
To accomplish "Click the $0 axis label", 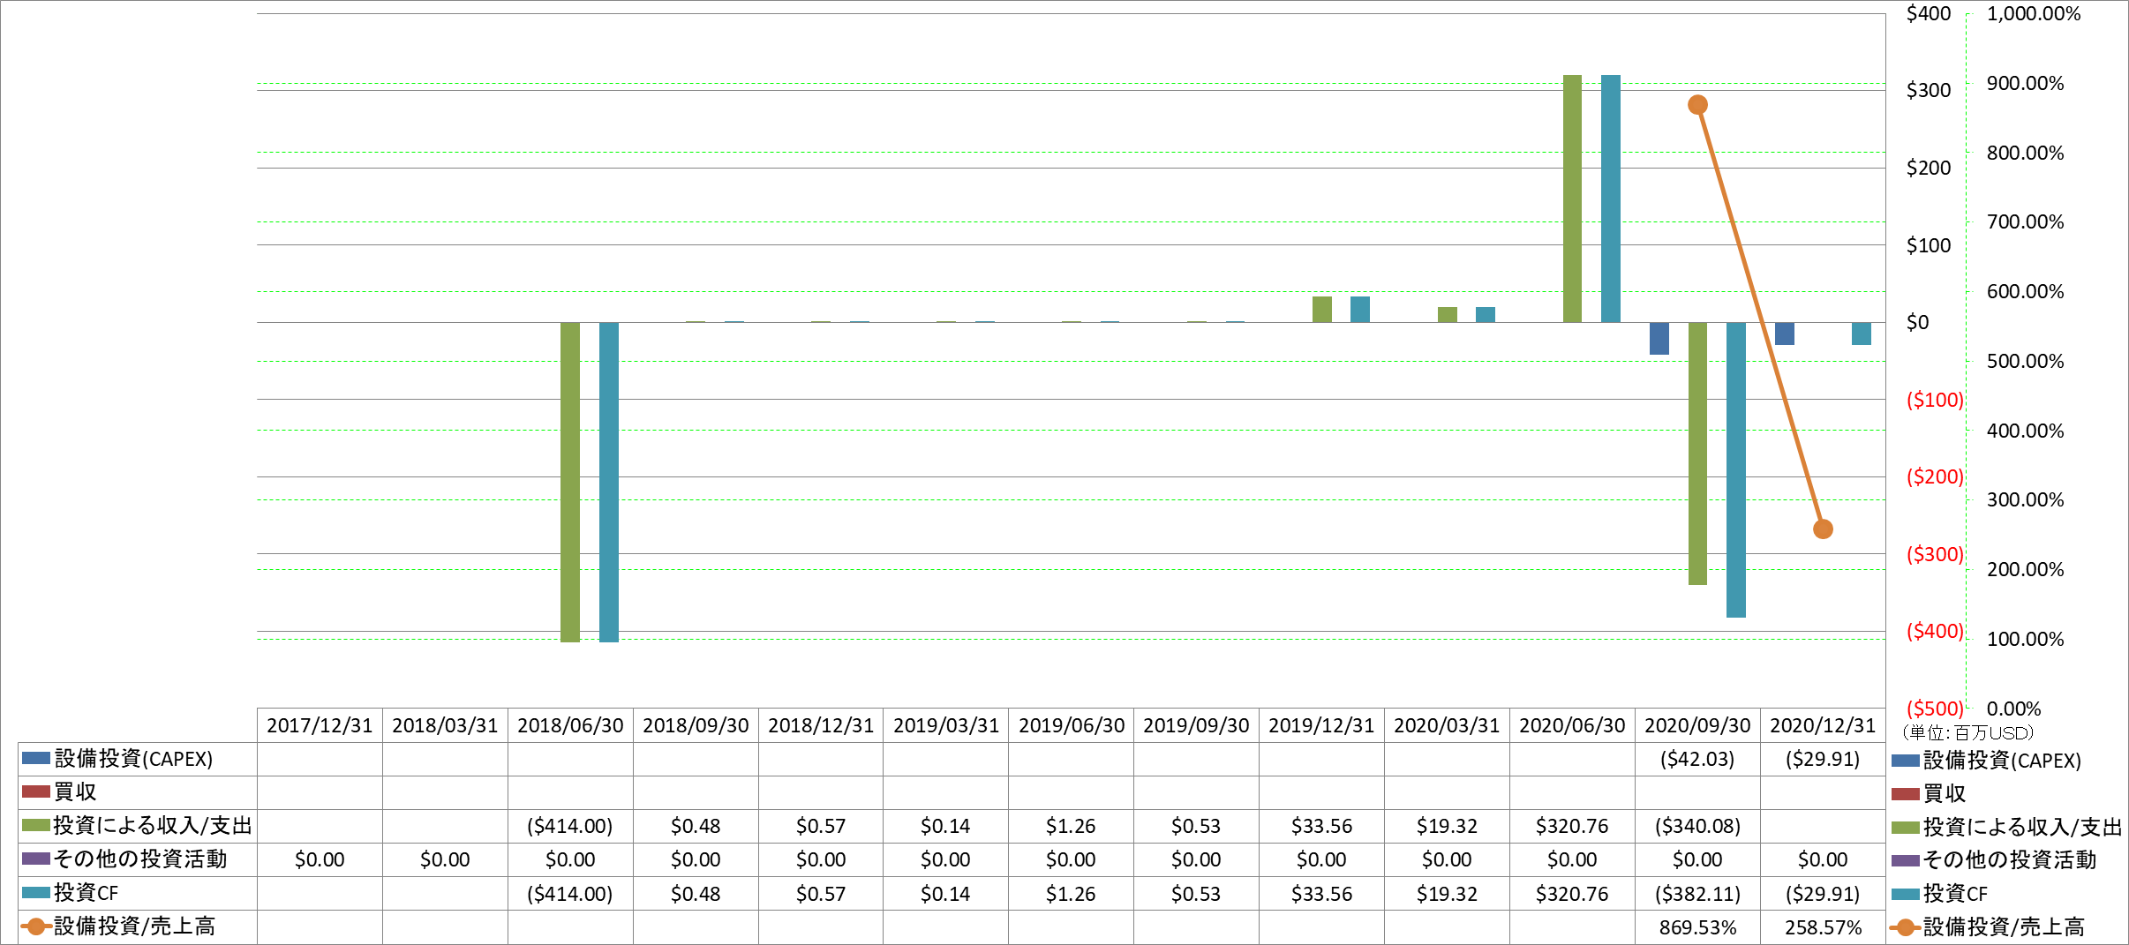I will (x=1918, y=322).
